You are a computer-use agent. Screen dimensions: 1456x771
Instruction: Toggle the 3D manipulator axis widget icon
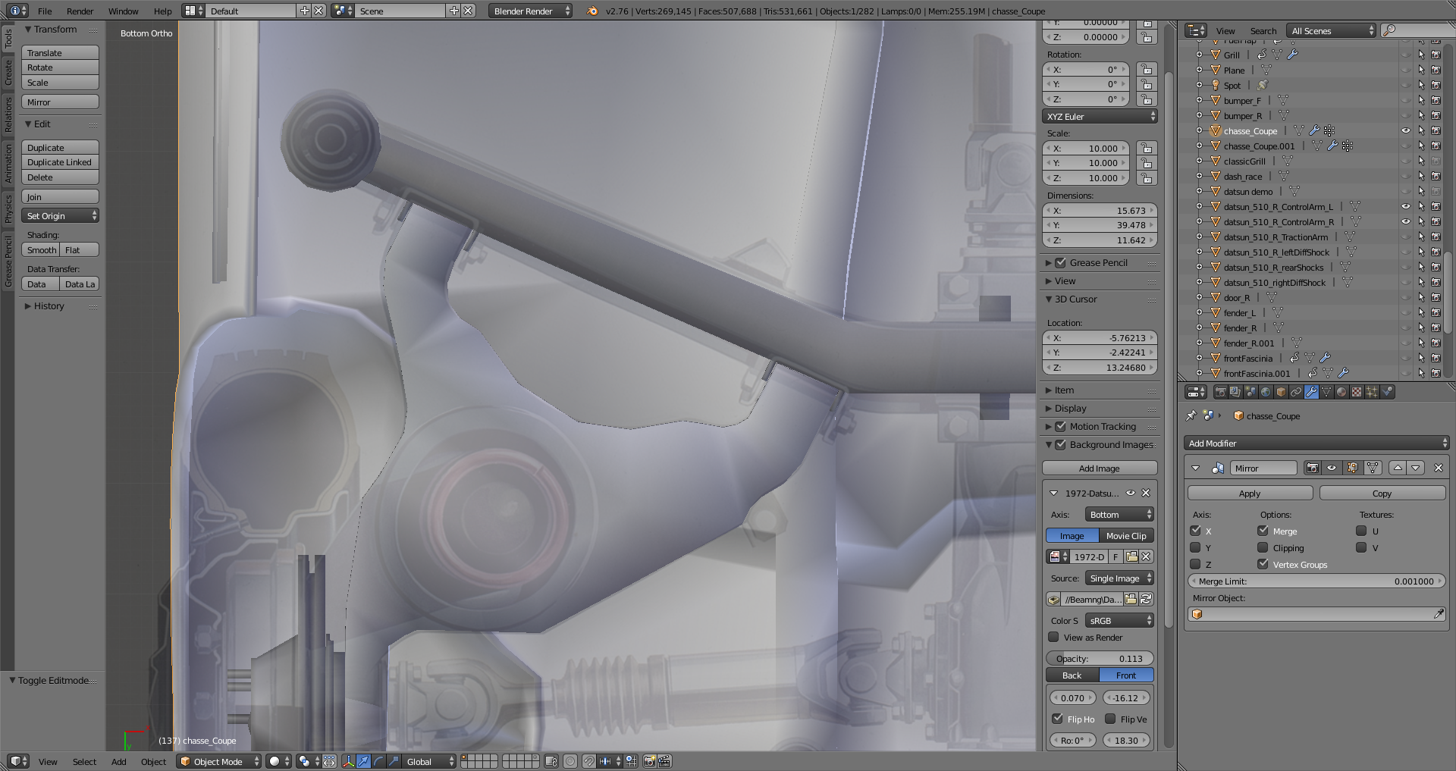(349, 761)
